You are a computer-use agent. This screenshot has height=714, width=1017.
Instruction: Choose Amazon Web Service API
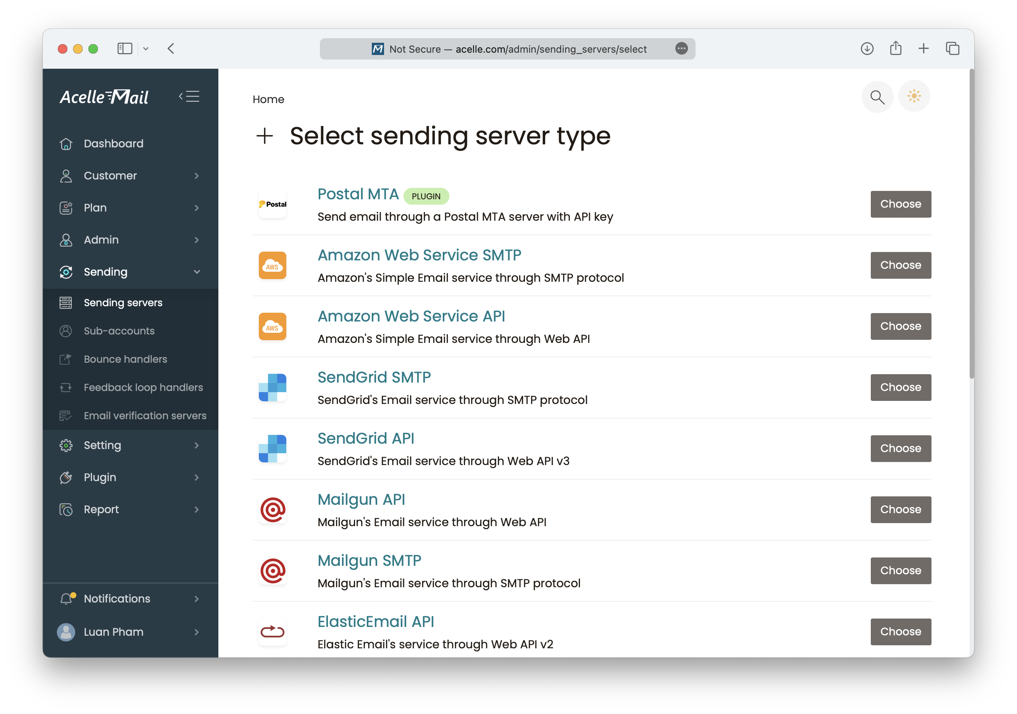[901, 326]
